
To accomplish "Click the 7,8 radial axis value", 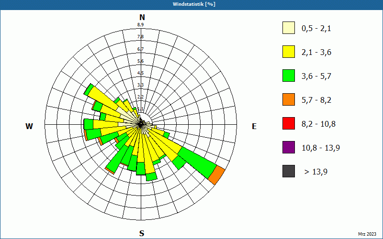I will point(140,37).
